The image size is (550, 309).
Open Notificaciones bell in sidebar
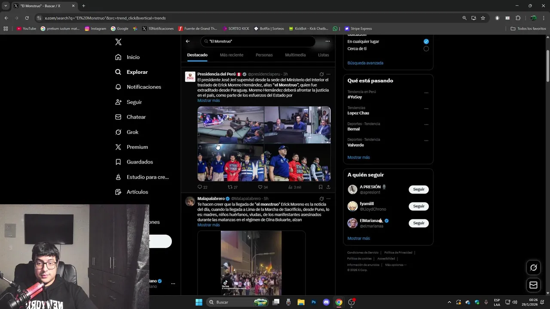pyautogui.click(x=138, y=87)
